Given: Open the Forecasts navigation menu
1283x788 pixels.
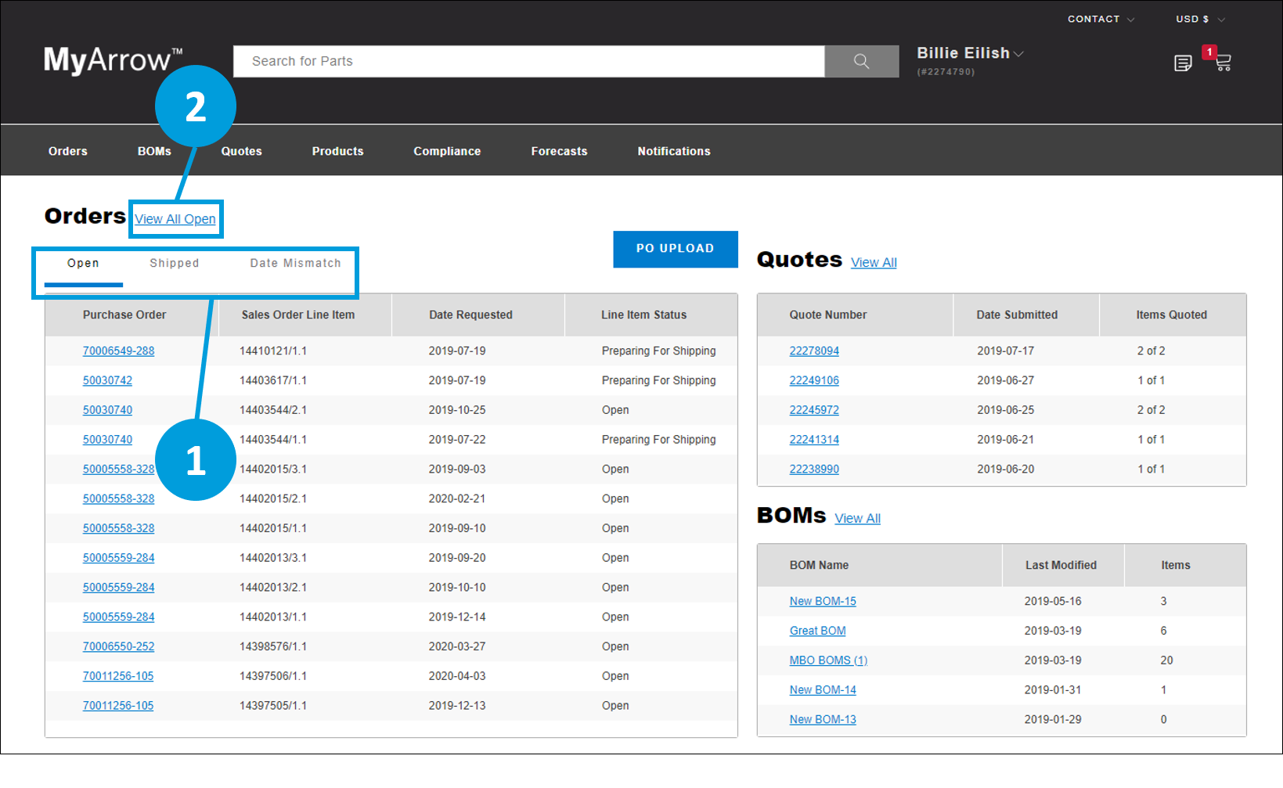Looking at the screenshot, I should coord(559,150).
